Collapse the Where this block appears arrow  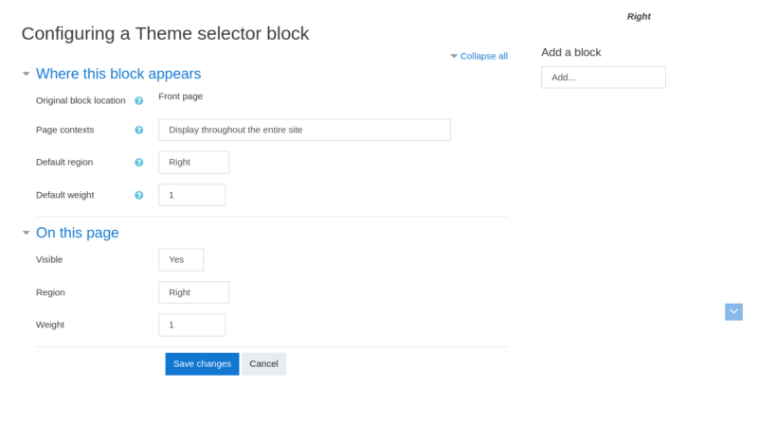27,74
